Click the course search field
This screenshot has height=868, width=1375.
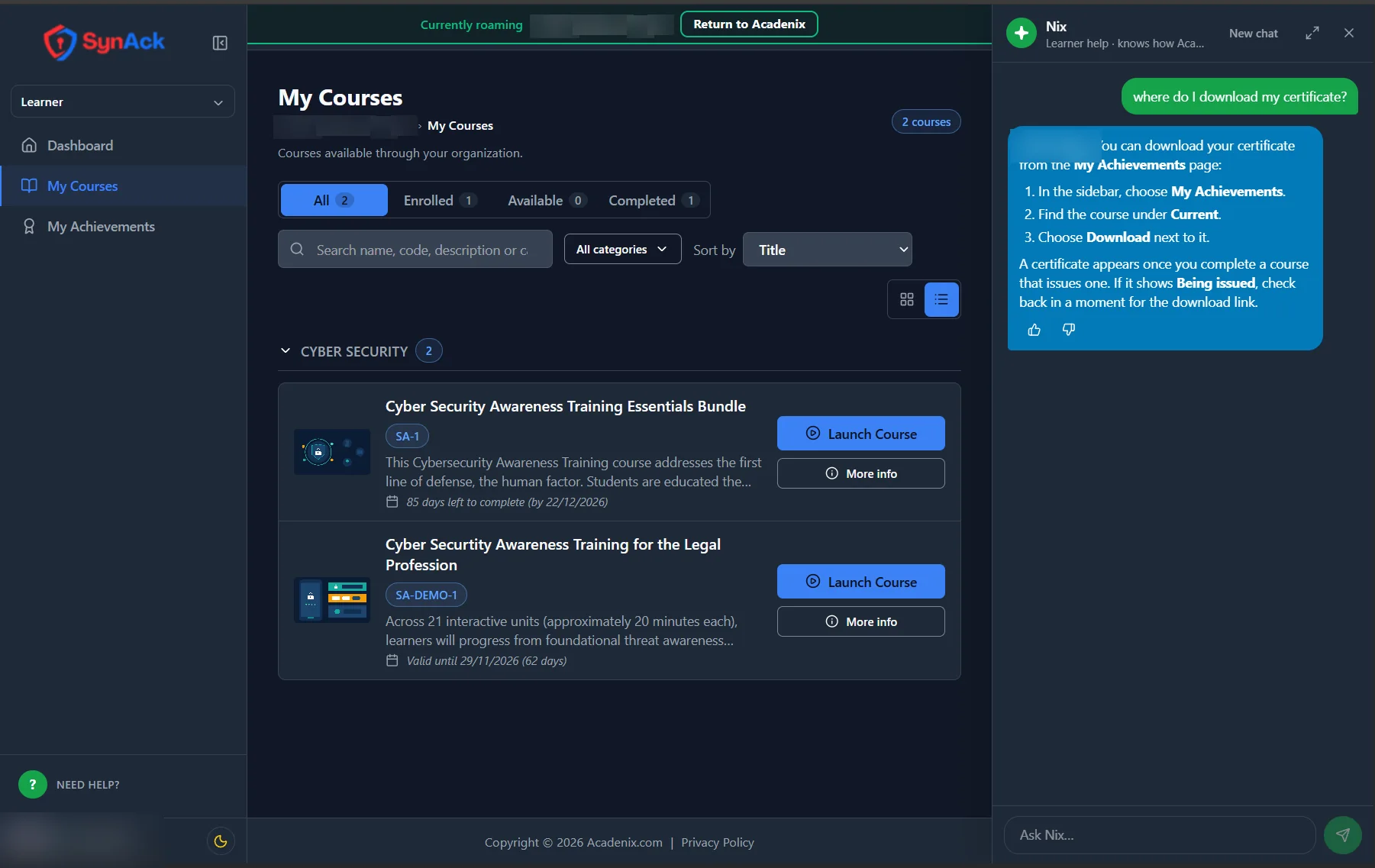tap(415, 249)
